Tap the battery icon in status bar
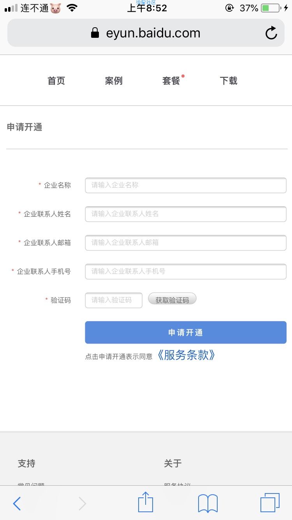The image size is (292, 520). point(271,8)
